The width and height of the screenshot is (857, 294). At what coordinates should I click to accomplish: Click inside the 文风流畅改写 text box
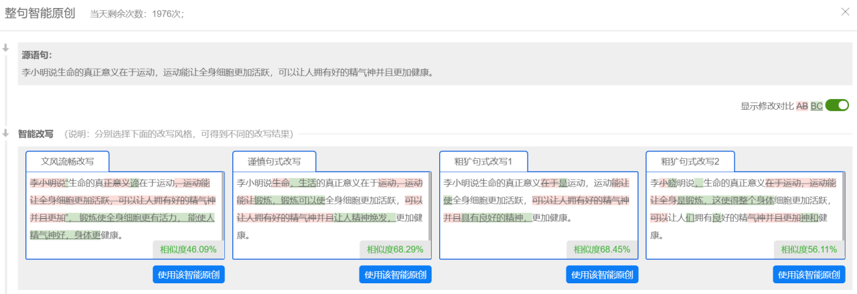[122, 209]
